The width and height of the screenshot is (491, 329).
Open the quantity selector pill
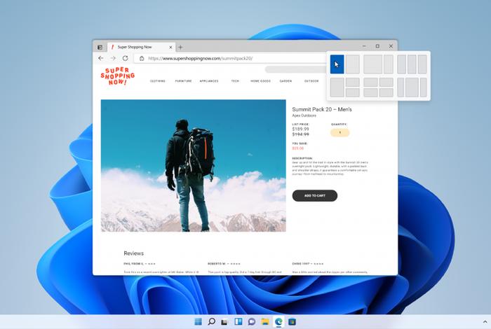(x=339, y=132)
